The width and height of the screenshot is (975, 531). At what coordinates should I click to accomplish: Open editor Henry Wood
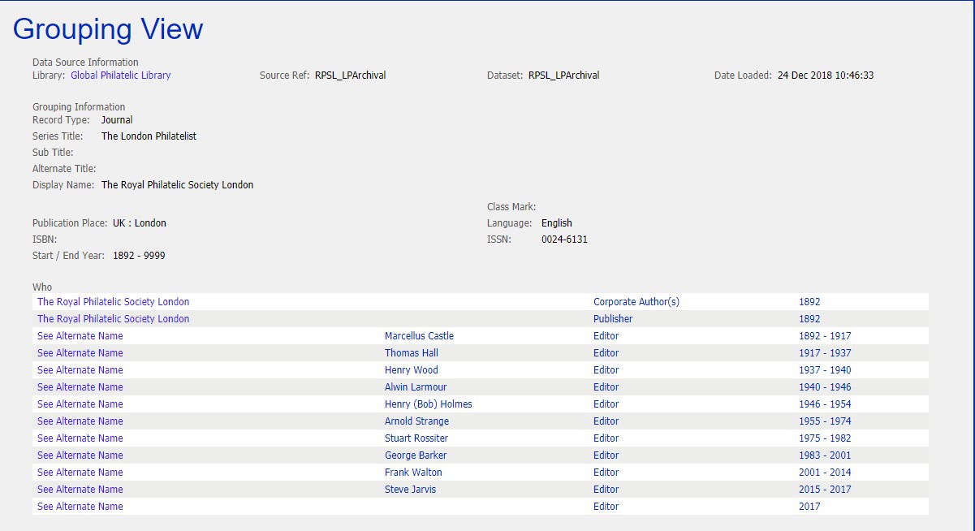click(x=412, y=370)
